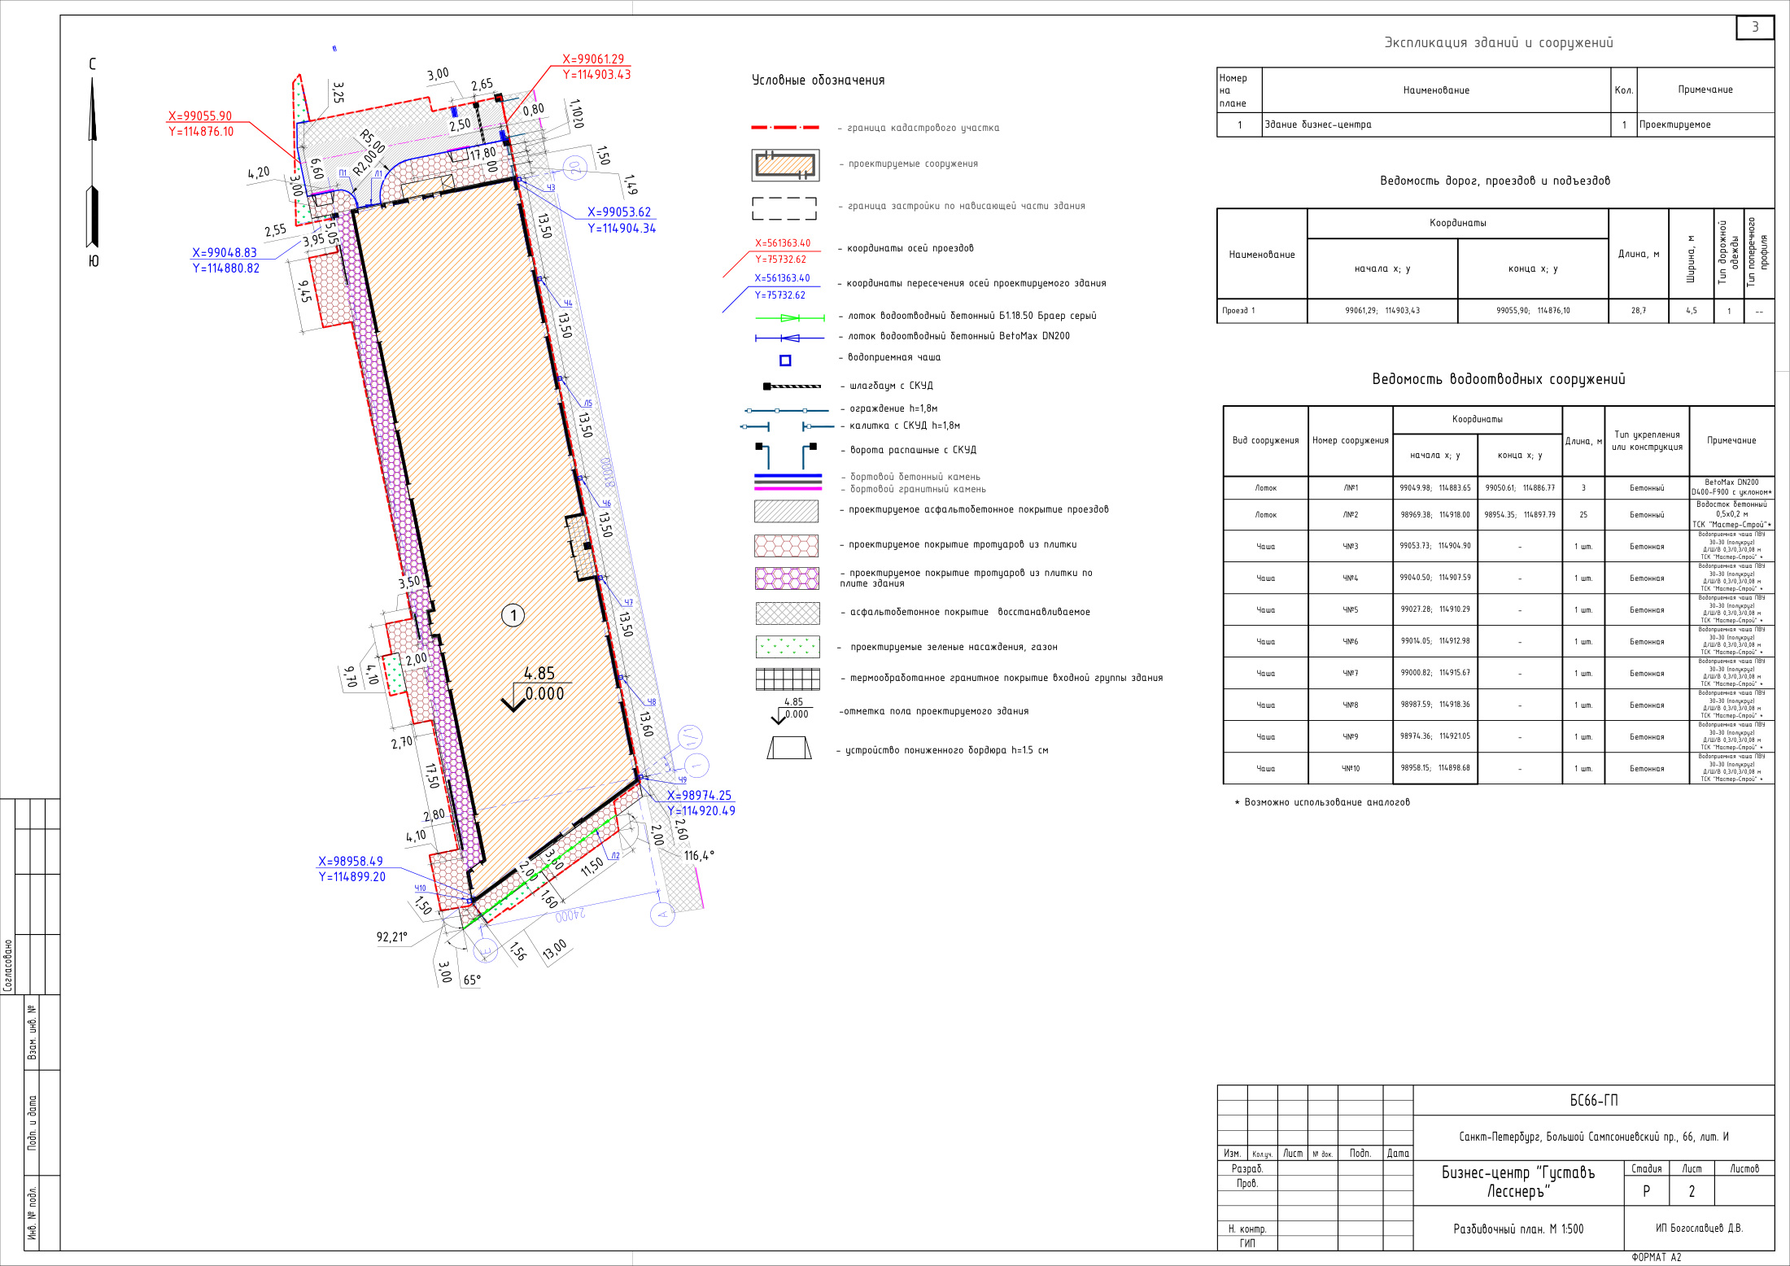
Task: Click the red dash-dot cadastral boundary legend line
Action: point(785,128)
